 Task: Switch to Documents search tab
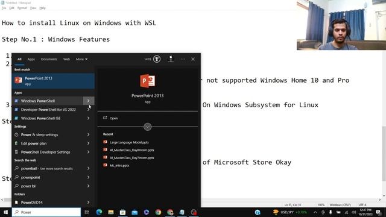tap(49, 59)
